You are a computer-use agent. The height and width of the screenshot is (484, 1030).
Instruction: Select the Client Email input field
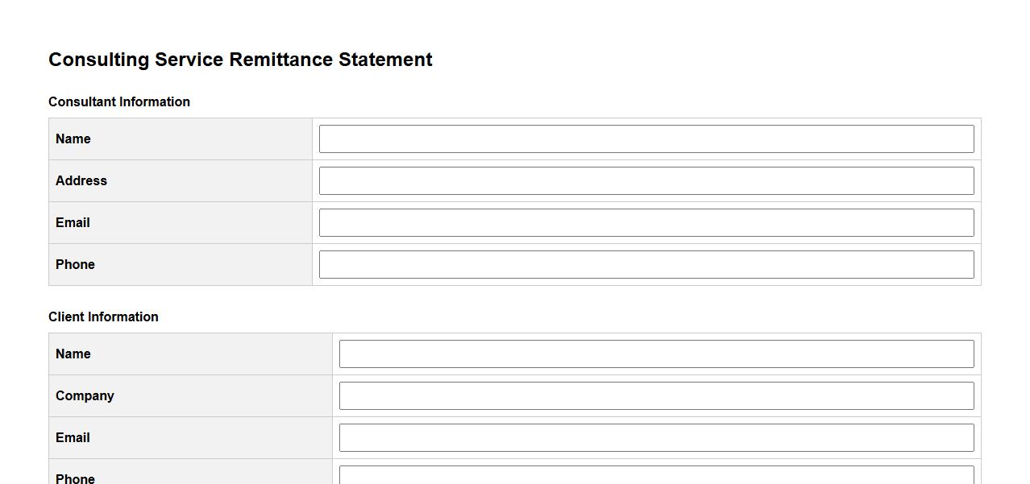click(656, 437)
